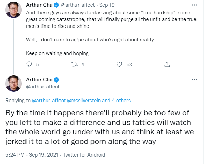Click the Sep 19 timestamp link

click(x=107, y=5)
